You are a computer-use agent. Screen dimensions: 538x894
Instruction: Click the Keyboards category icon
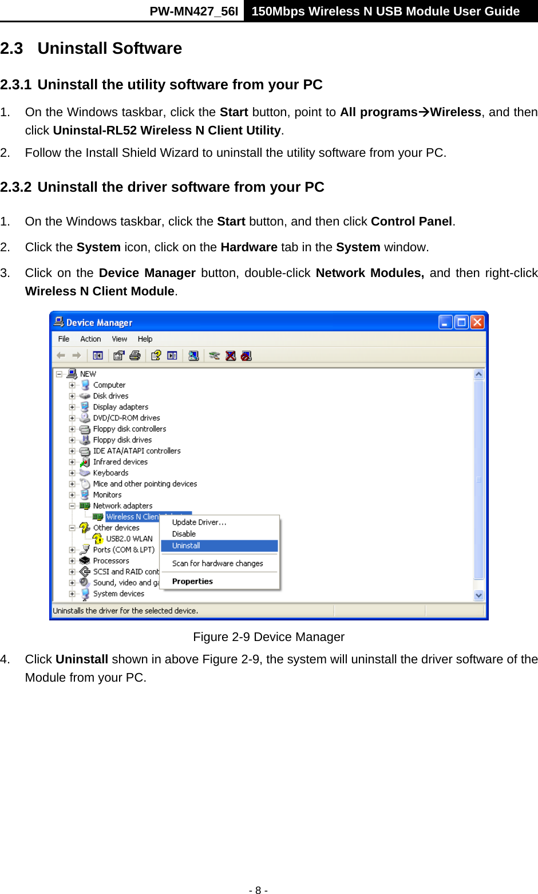85,473
